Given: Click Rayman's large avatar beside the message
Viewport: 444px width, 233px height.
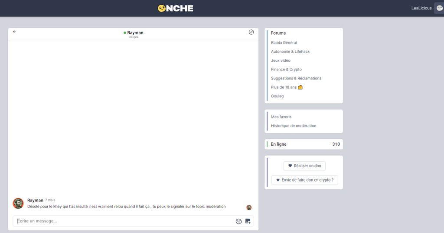Looking at the screenshot, I should [18, 203].
